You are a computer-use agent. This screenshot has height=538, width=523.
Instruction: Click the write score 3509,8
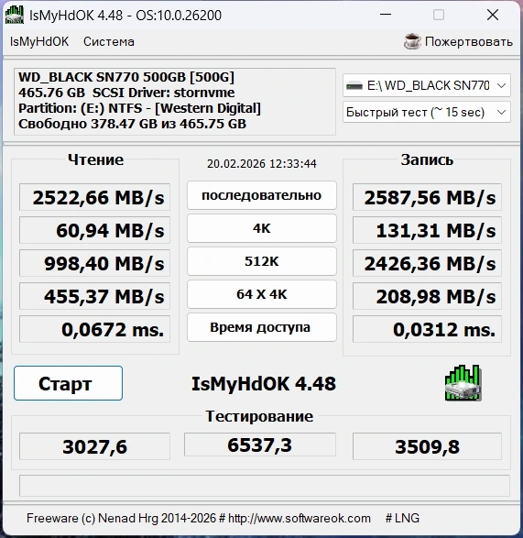(x=427, y=446)
